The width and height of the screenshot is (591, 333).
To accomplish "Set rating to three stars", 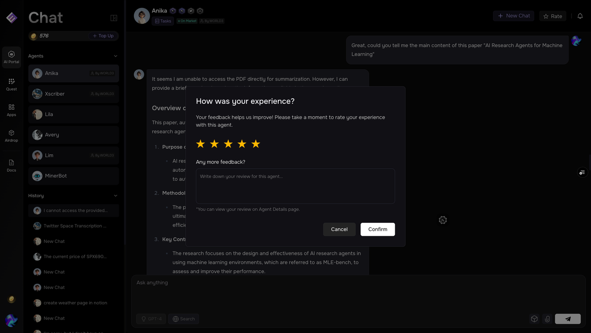I will 228,144.
